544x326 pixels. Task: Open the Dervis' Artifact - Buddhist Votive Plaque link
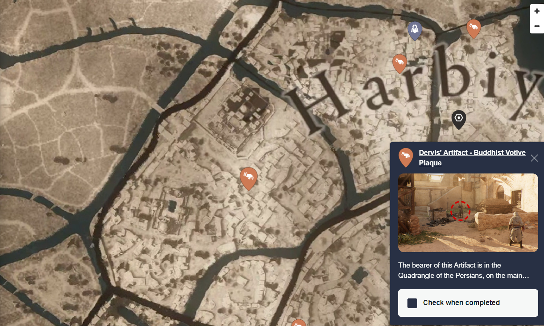(x=472, y=158)
